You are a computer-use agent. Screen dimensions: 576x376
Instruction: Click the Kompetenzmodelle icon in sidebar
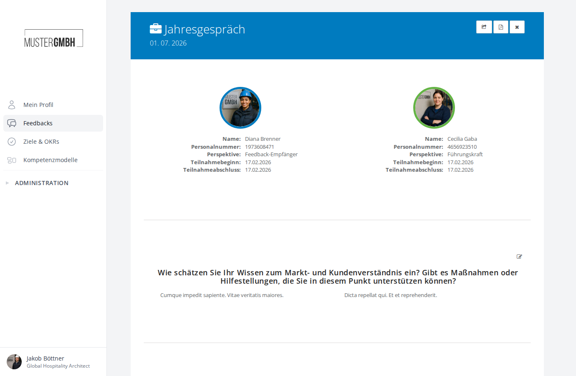[12, 160]
